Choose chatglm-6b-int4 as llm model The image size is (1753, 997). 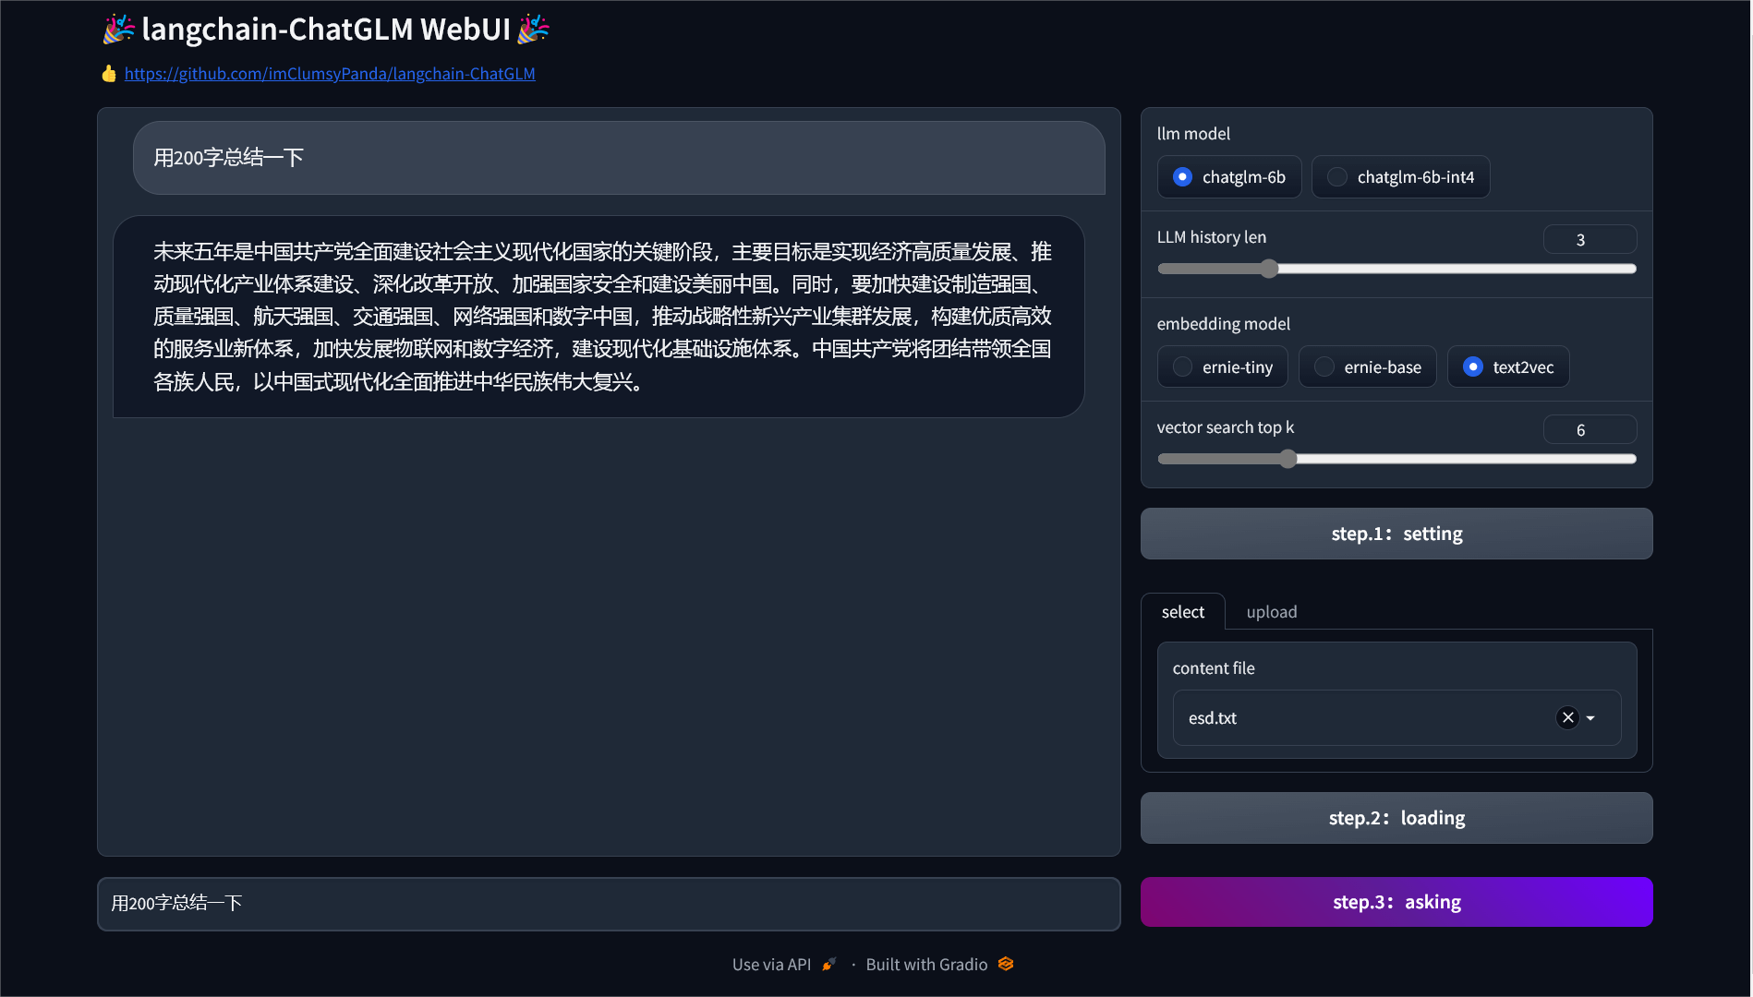point(1336,176)
